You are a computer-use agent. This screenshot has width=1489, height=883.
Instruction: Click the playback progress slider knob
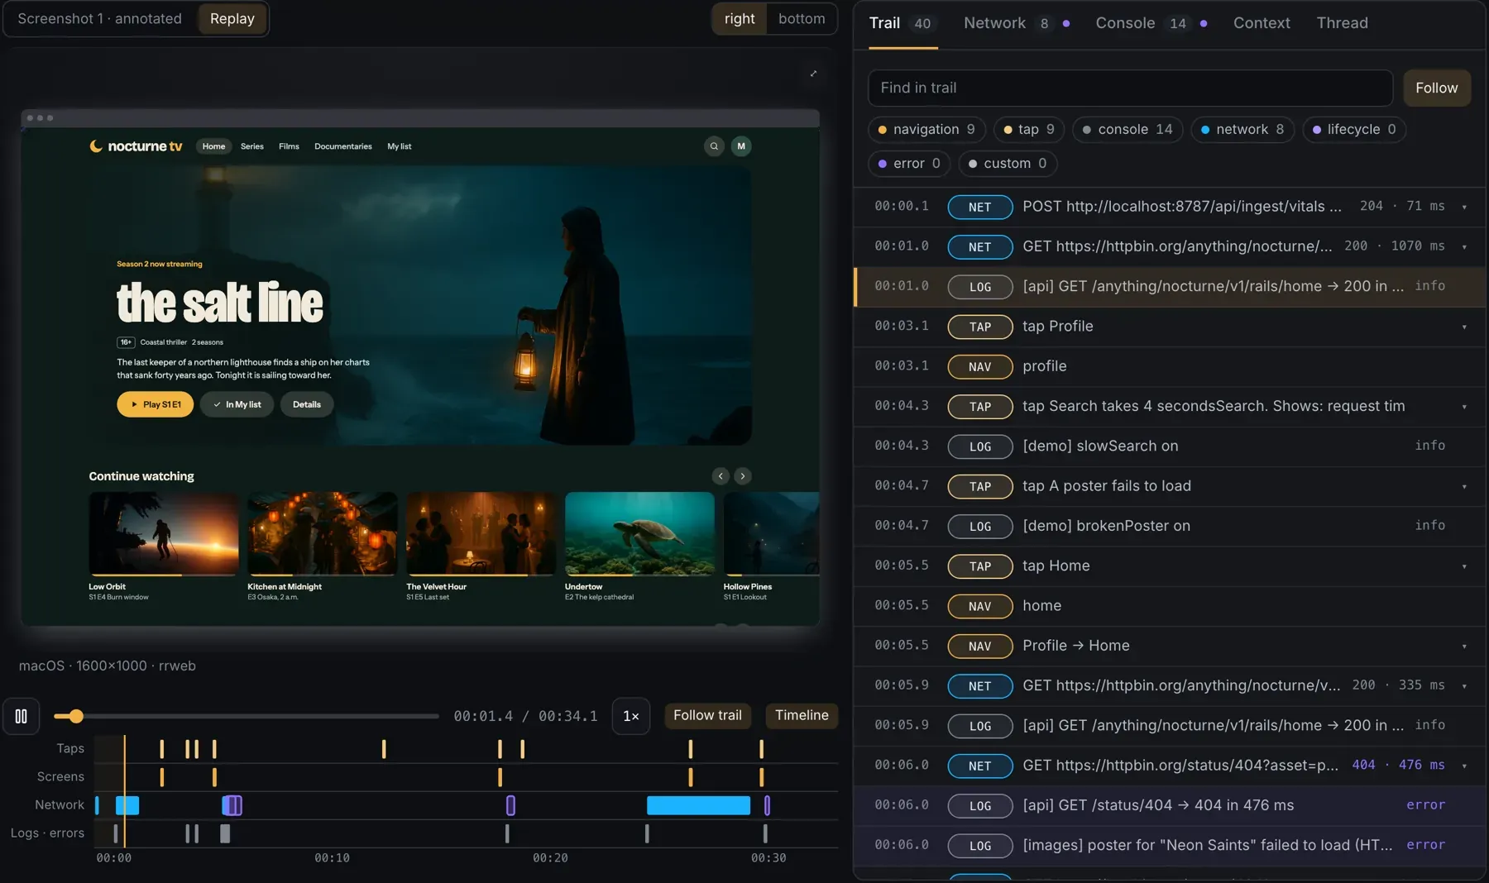(76, 716)
